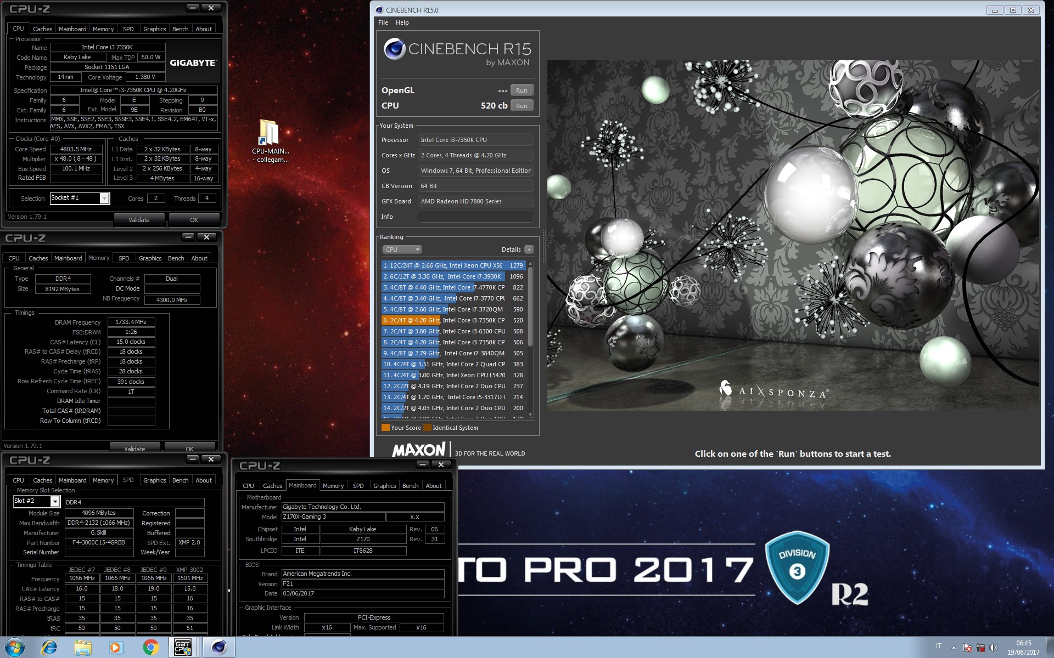1054x658 pixels.
Task: Select ranking row 1 Intel Xeon 1279
Action: [453, 265]
